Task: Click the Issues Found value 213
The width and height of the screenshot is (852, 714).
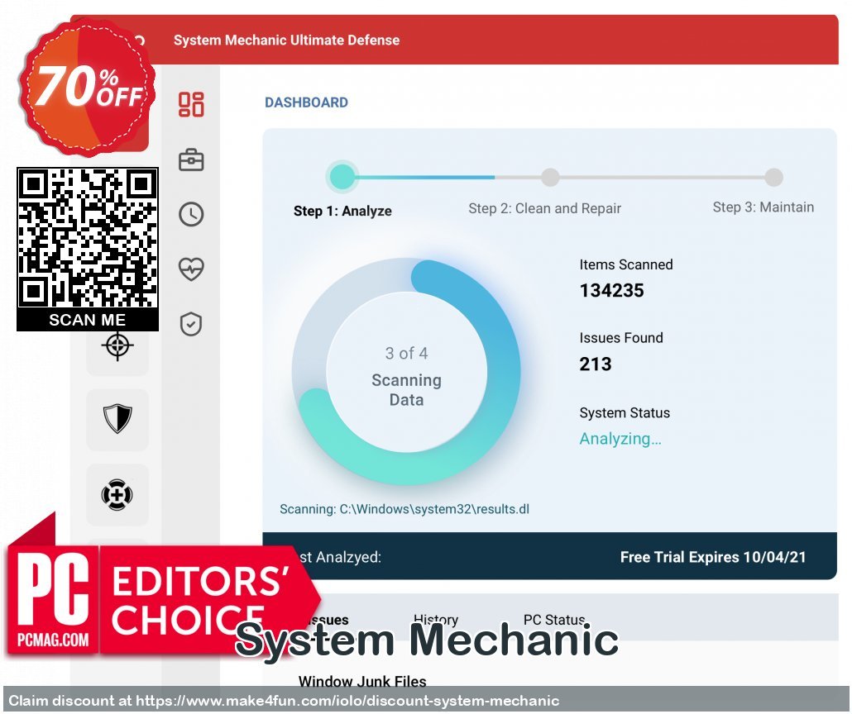Action: tap(595, 364)
